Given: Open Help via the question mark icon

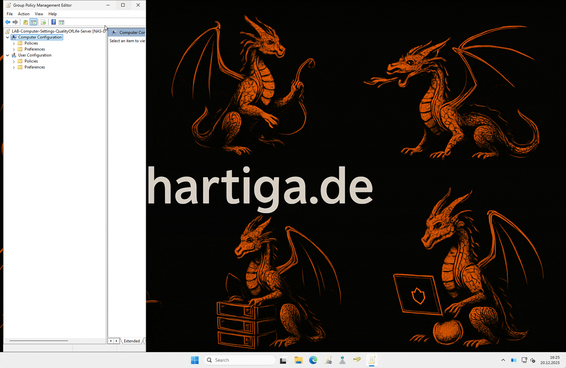Looking at the screenshot, I should point(53,22).
